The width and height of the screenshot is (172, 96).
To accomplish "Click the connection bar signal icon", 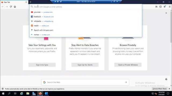I will click(60, 2).
